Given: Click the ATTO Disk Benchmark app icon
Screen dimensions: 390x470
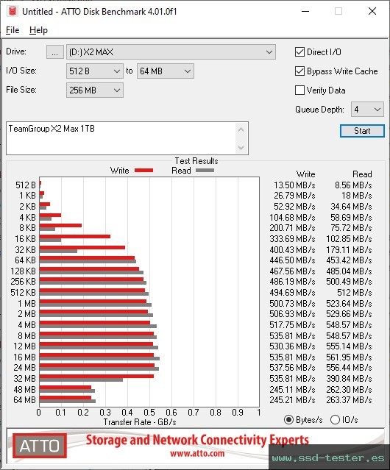Looking at the screenshot, I should click(x=13, y=11).
